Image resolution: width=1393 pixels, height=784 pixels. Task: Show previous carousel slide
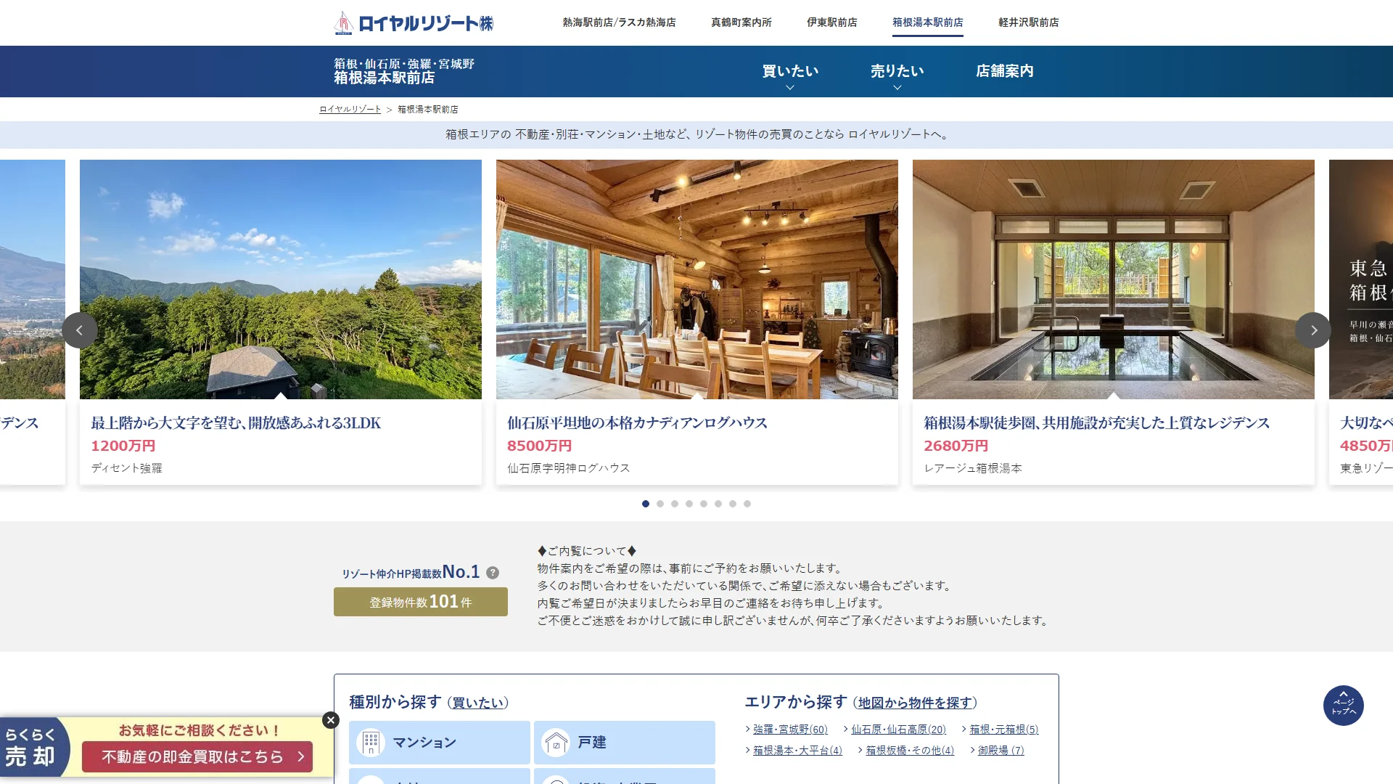(x=80, y=330)
